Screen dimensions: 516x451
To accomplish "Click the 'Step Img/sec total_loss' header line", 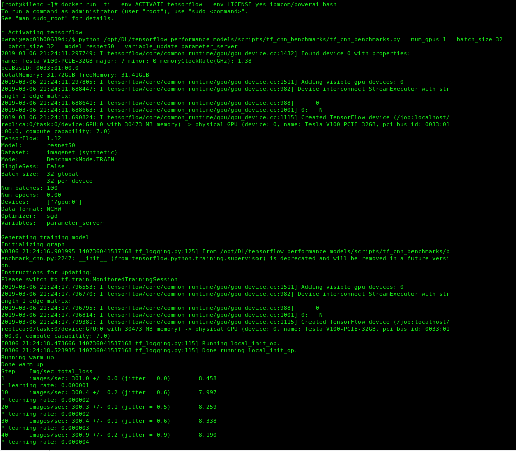I will pyautogui.click(x=47, y=372).
